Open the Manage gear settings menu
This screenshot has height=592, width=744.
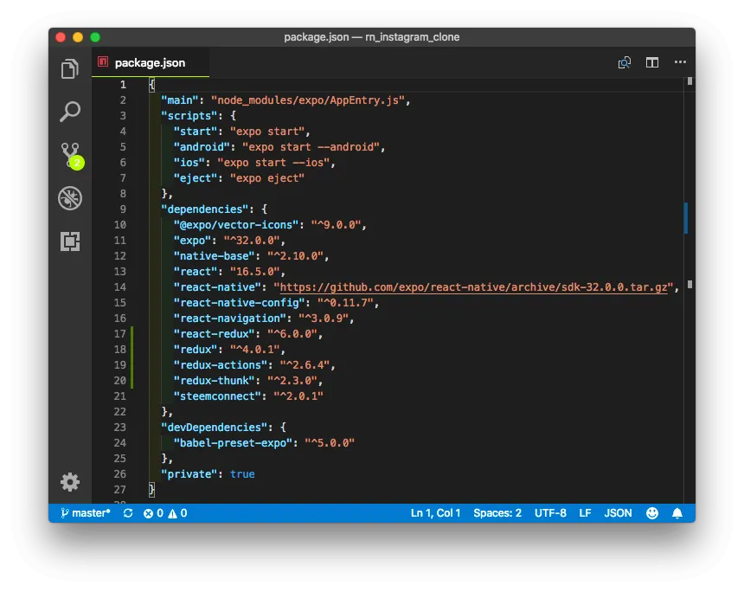pyautogui.click(x=70, y=482)
